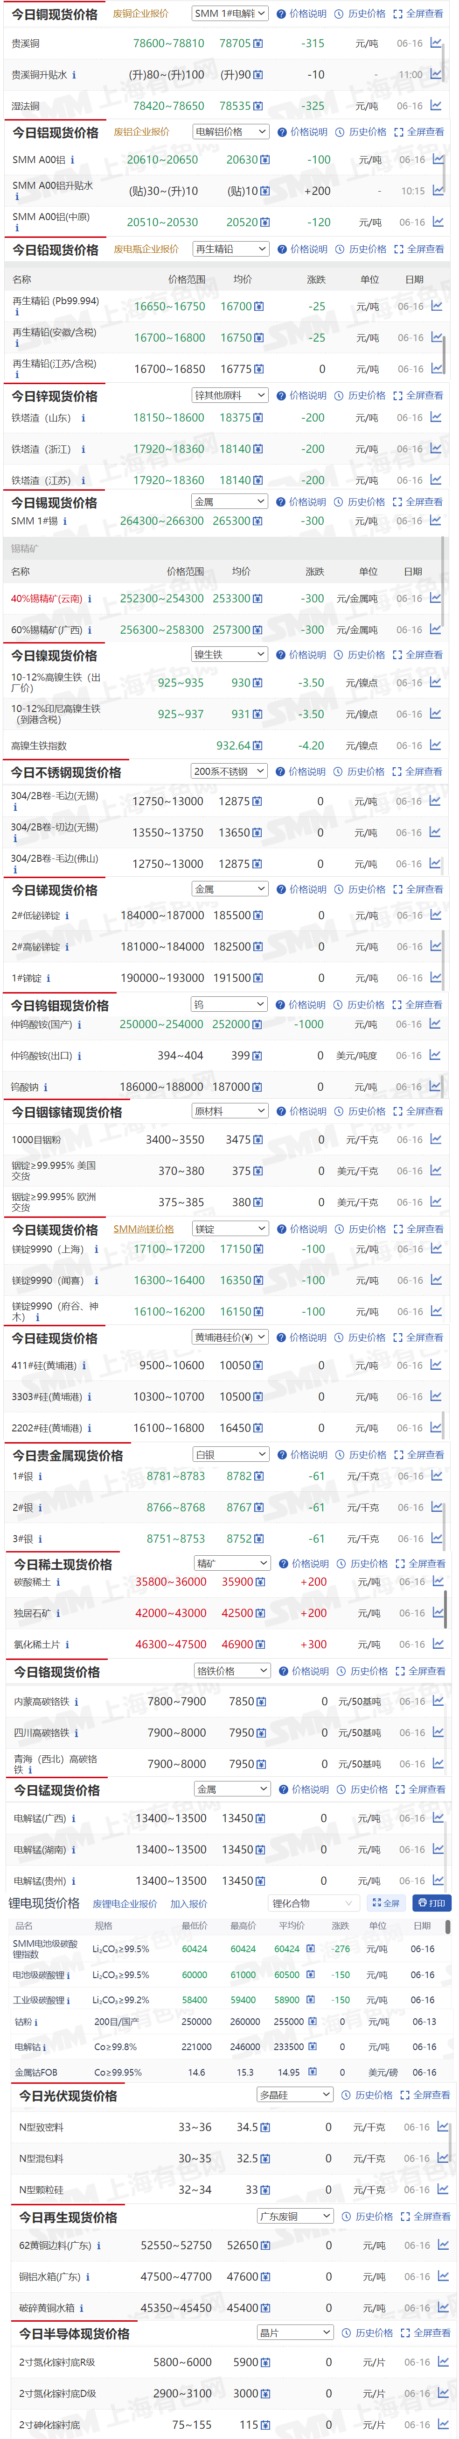Image resolution: width=459 pixels, height=2439 pixels.
Task: Open the 镍生铁 dropdown
Action: tap(229, 654)
